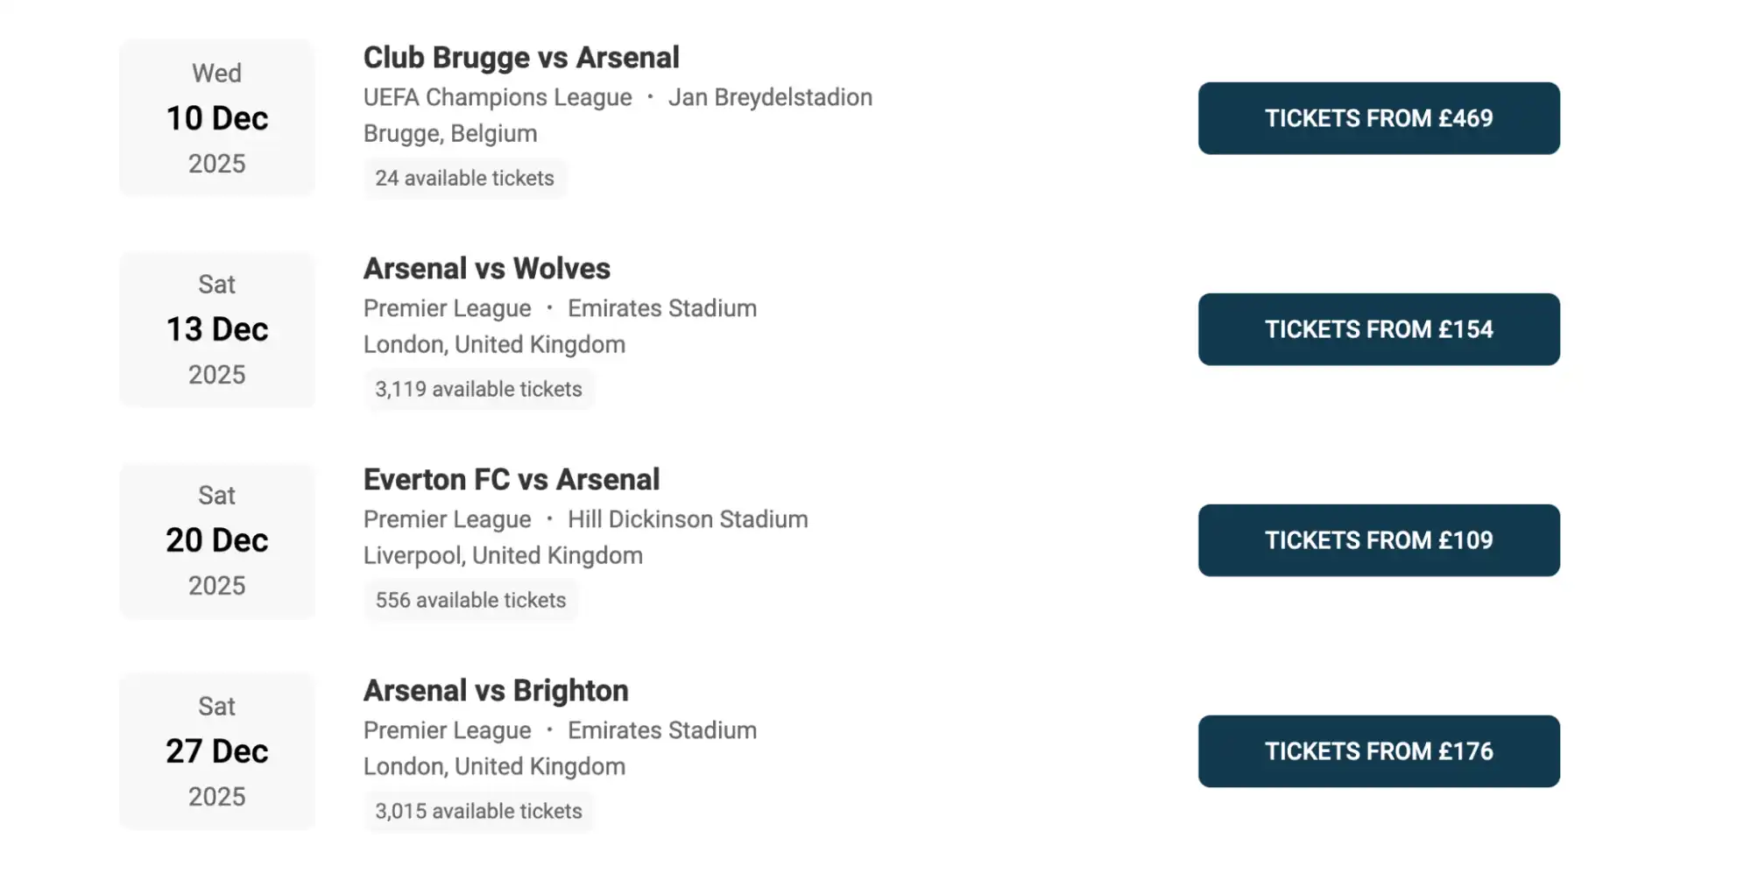Click the Premier League label on Wolves match
This screenshot has height=881, width=1751.
click(x=447, y=307)
